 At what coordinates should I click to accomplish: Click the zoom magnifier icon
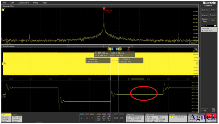(x=205, y=110)
